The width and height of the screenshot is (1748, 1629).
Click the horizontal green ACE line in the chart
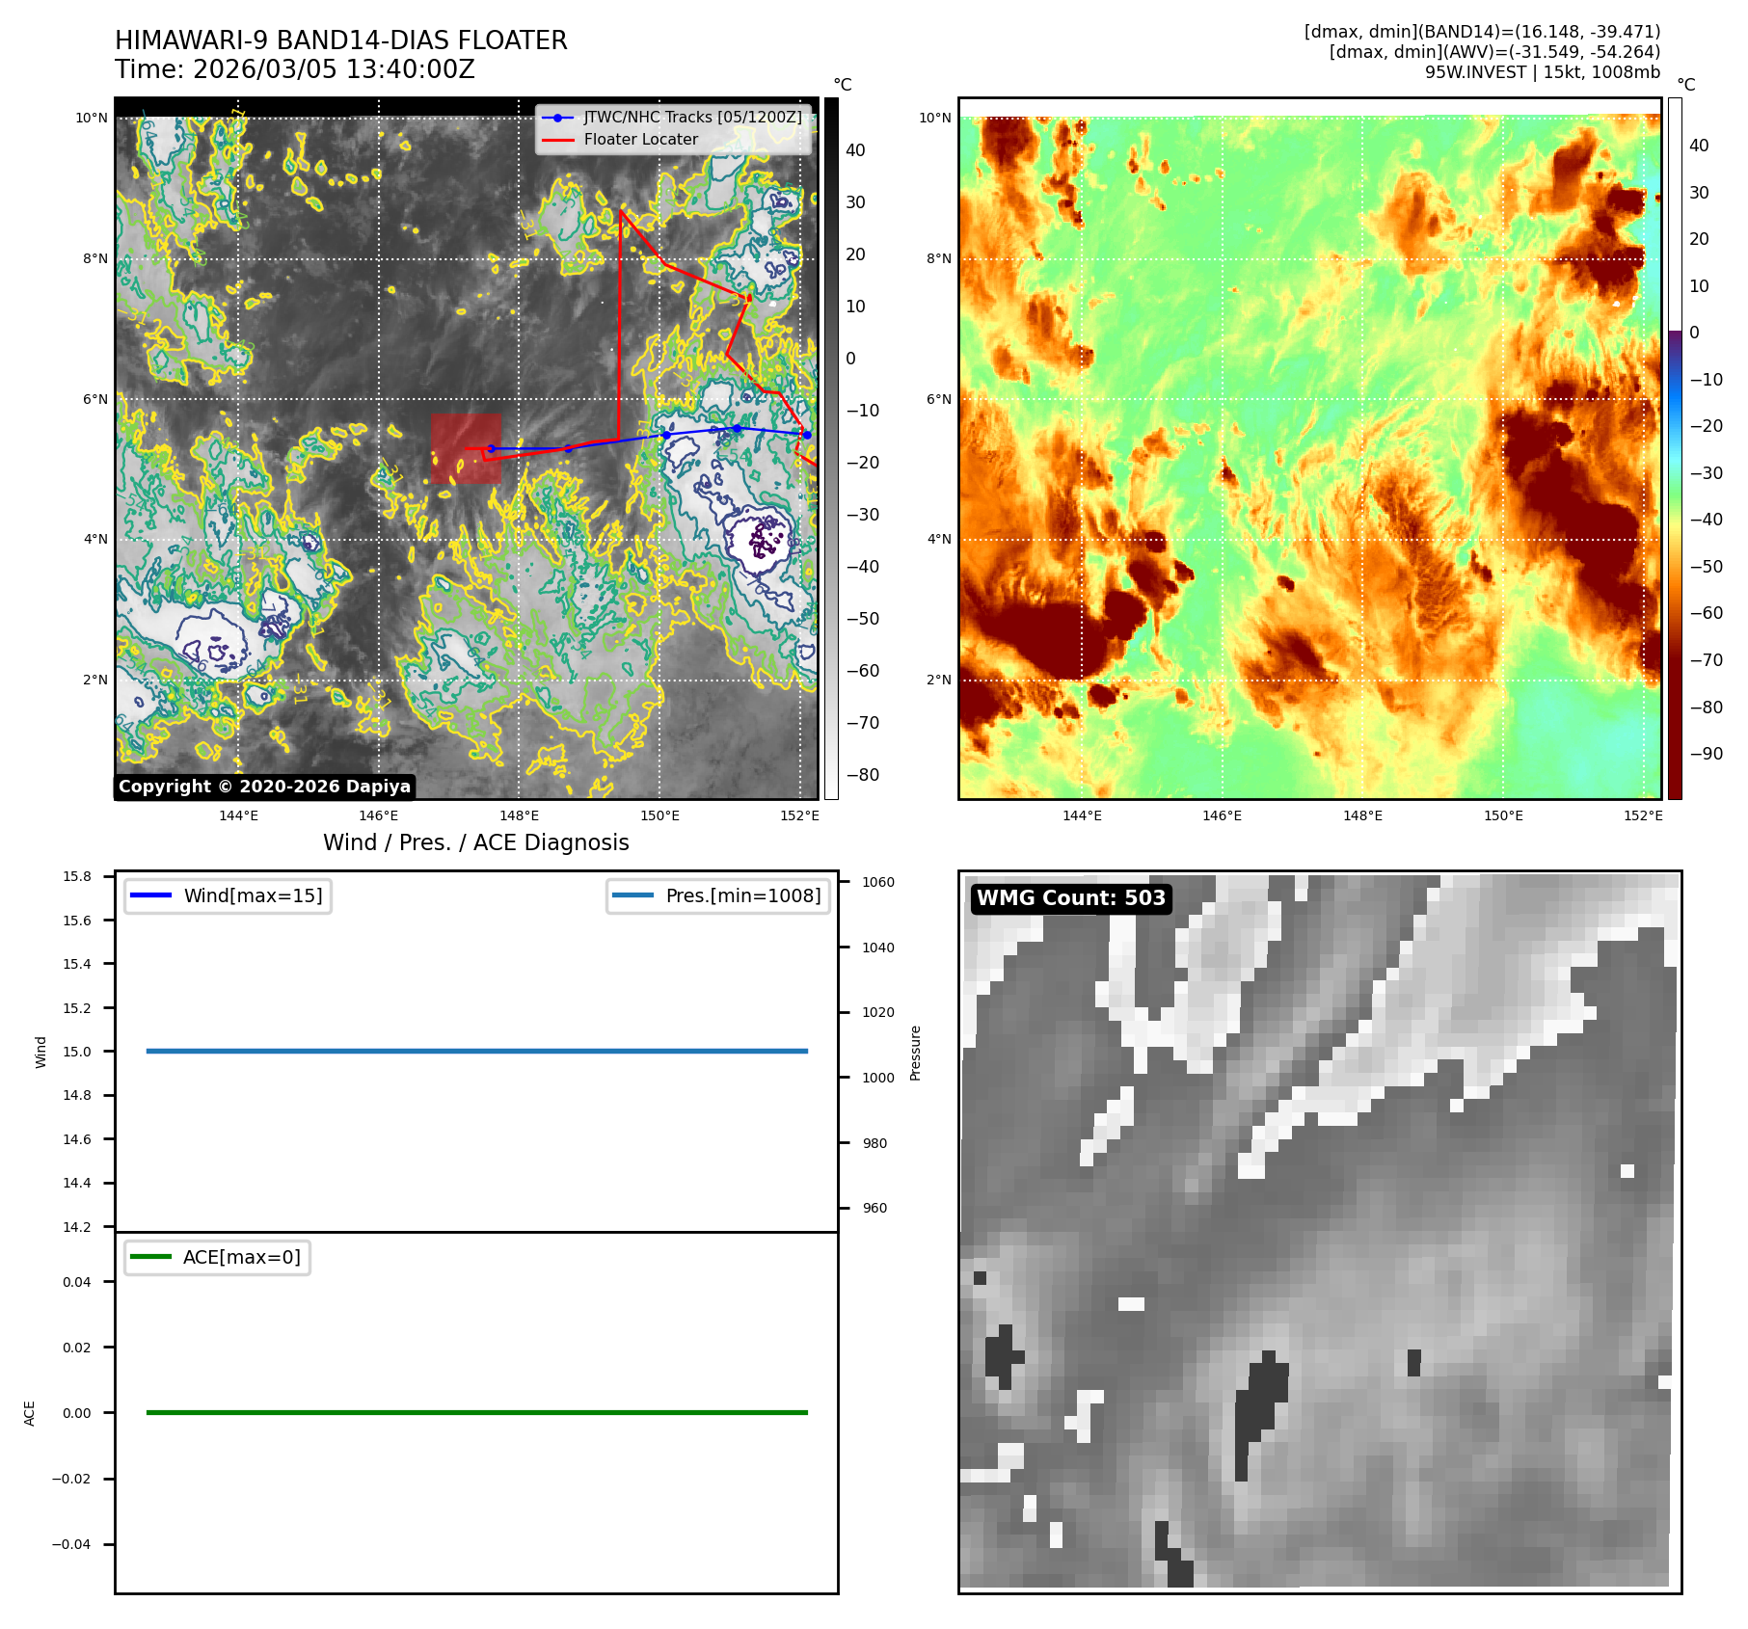476,1412
